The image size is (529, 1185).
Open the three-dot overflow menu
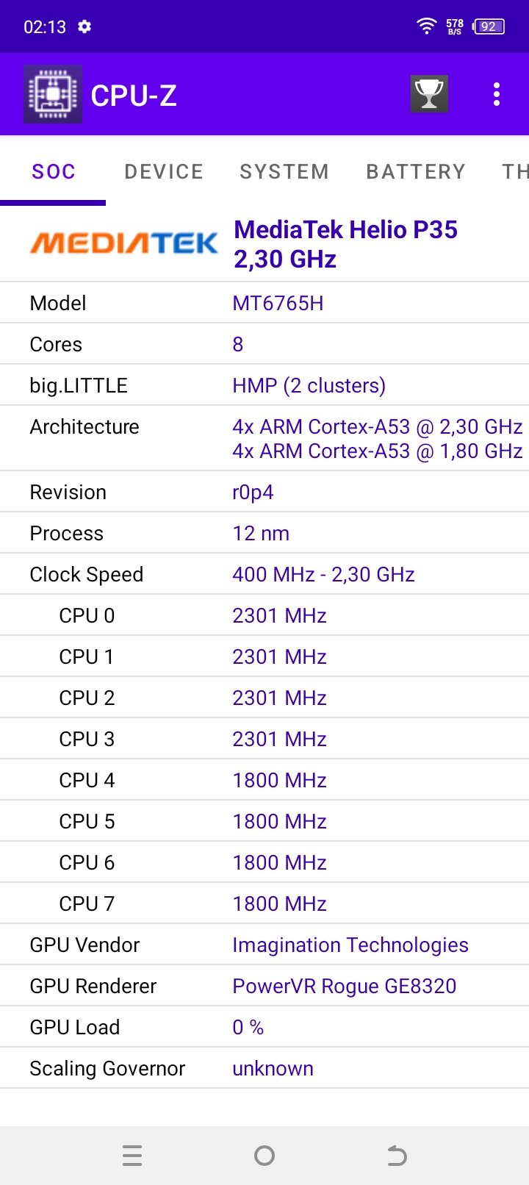[x=497, y=94]
